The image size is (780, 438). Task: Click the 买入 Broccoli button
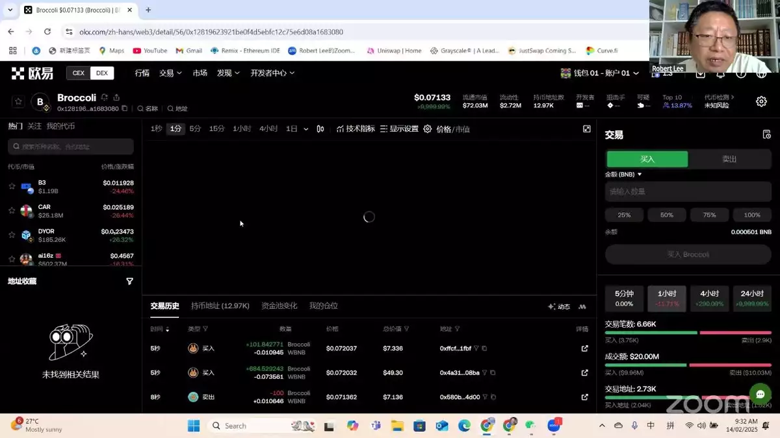688,254
